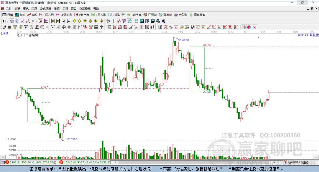319x172 pixels.
Task: Open the calculator icon
Action: [142, 21]
